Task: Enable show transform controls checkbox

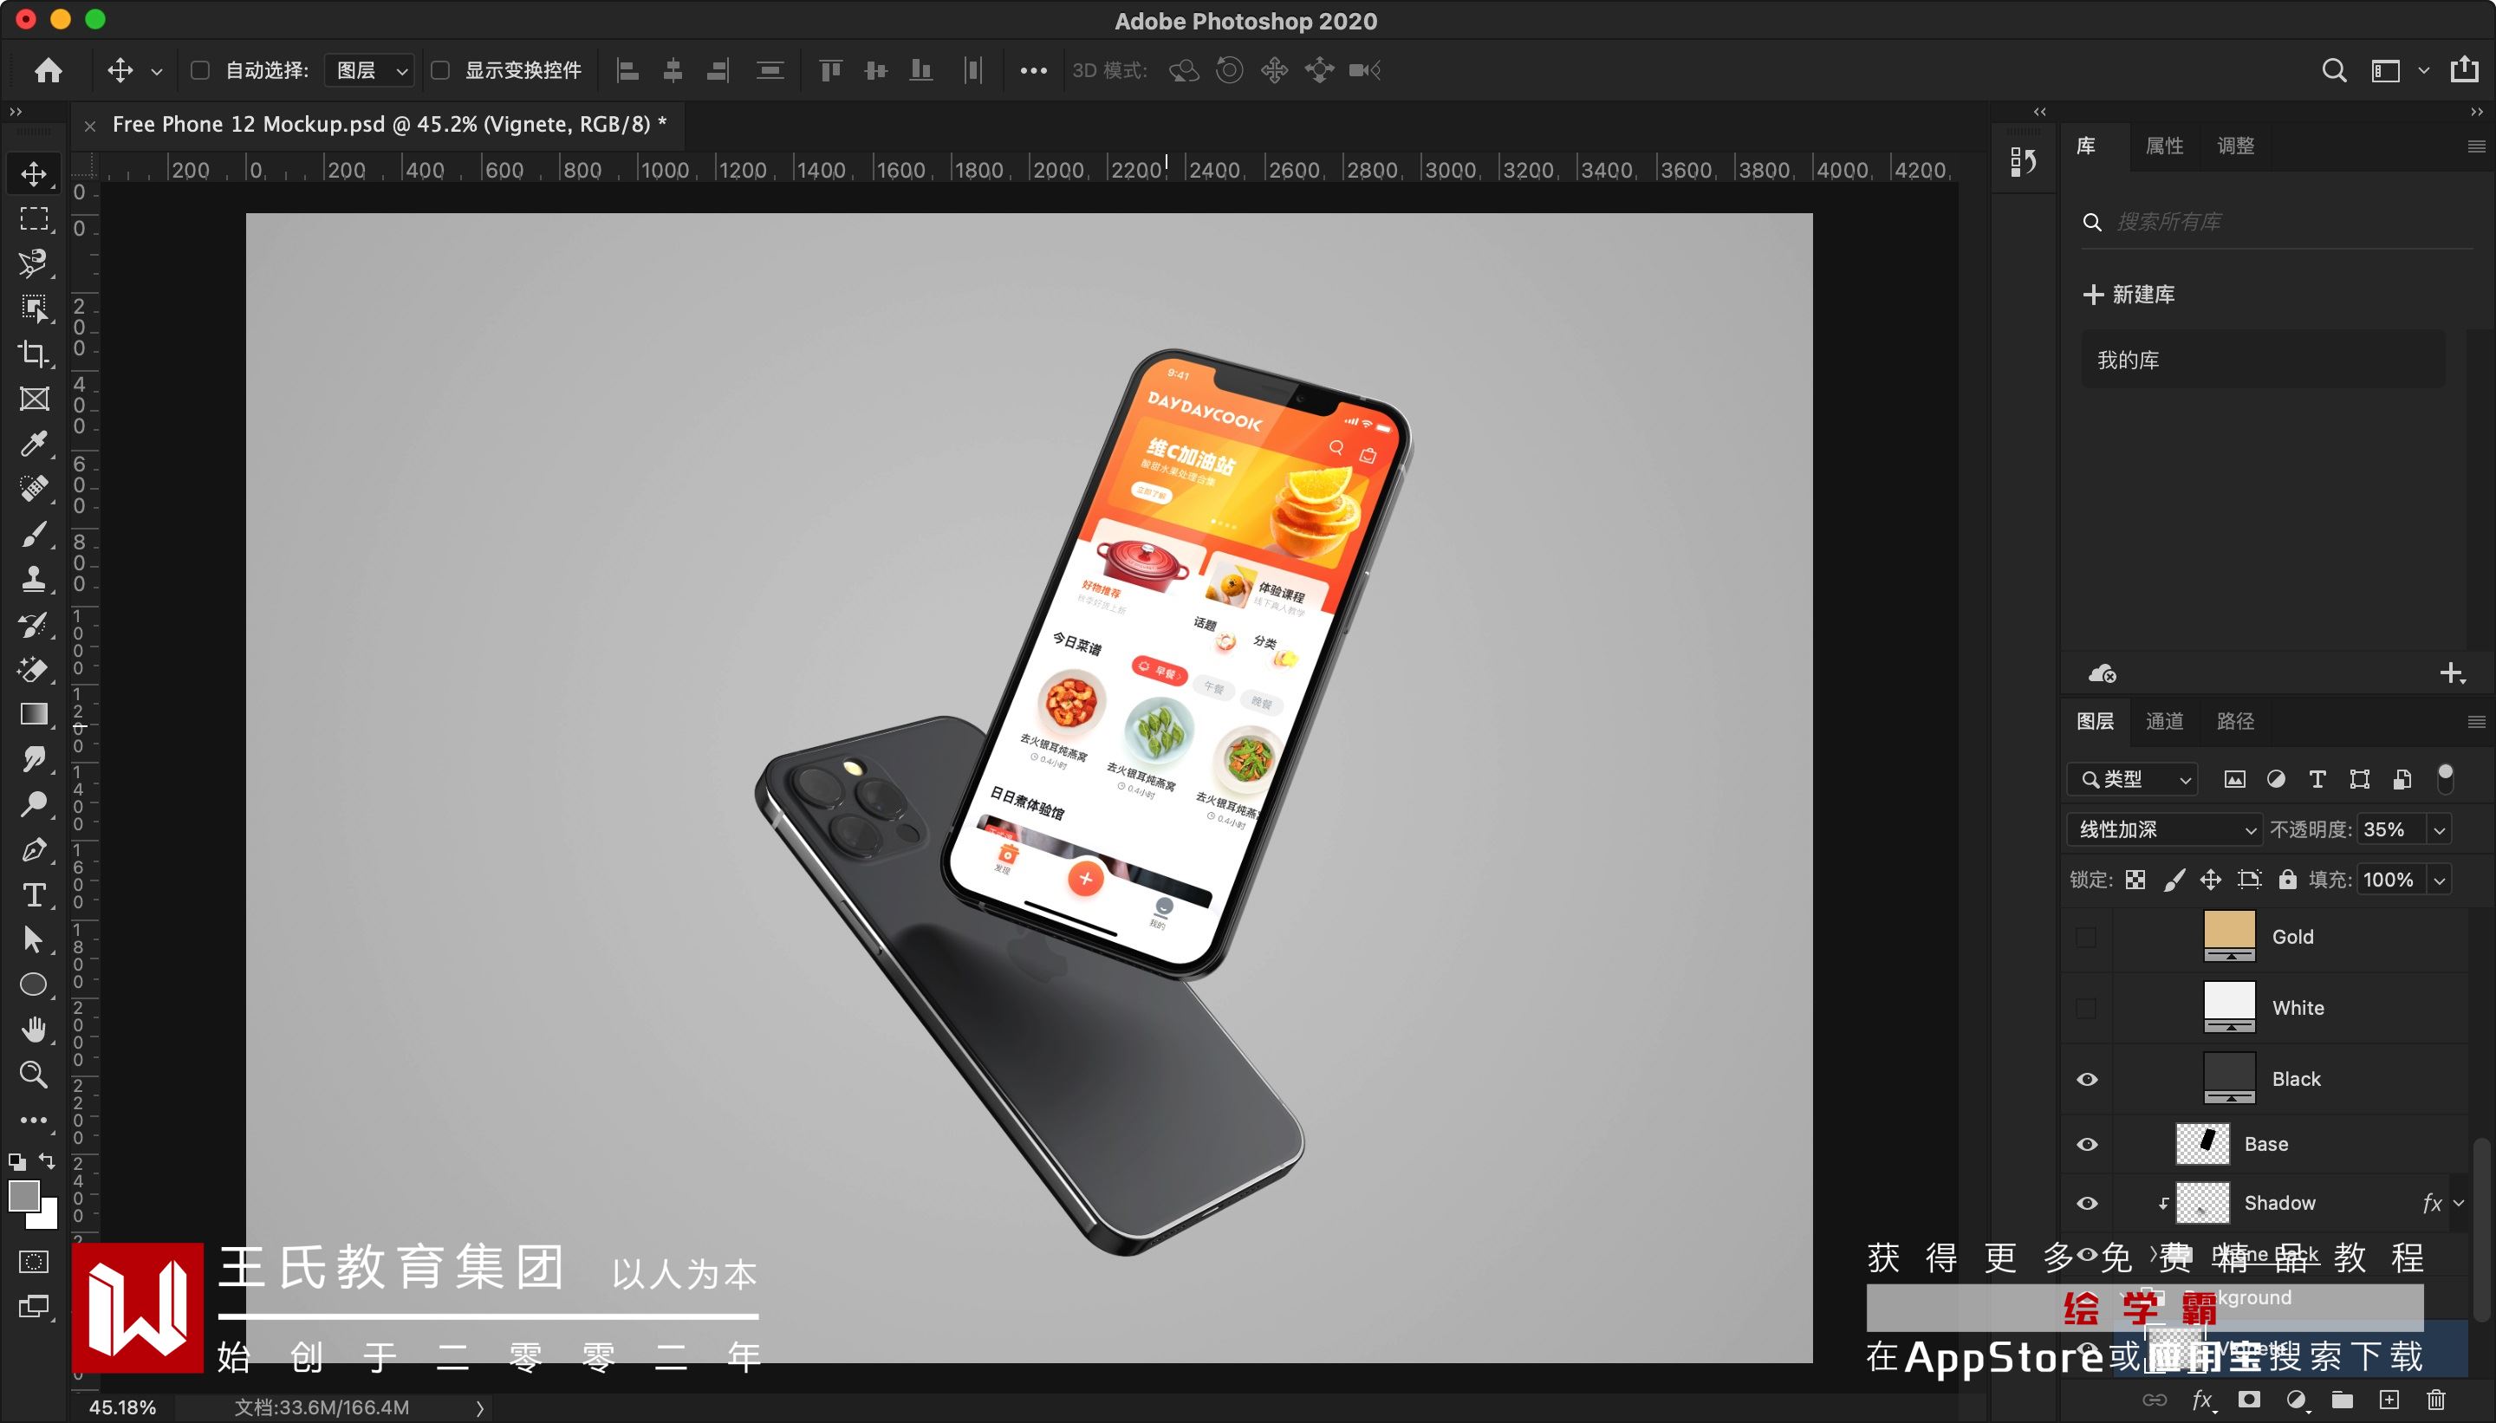Action: (441, 70)
